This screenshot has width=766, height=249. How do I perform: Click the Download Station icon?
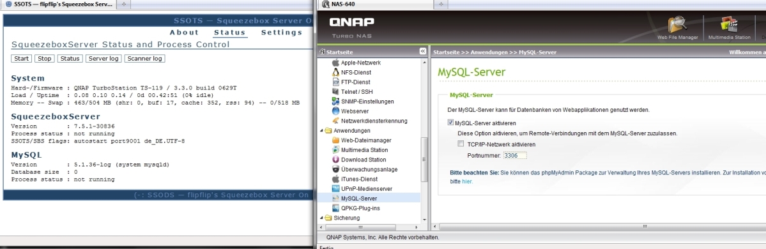(x=335, y=160)
